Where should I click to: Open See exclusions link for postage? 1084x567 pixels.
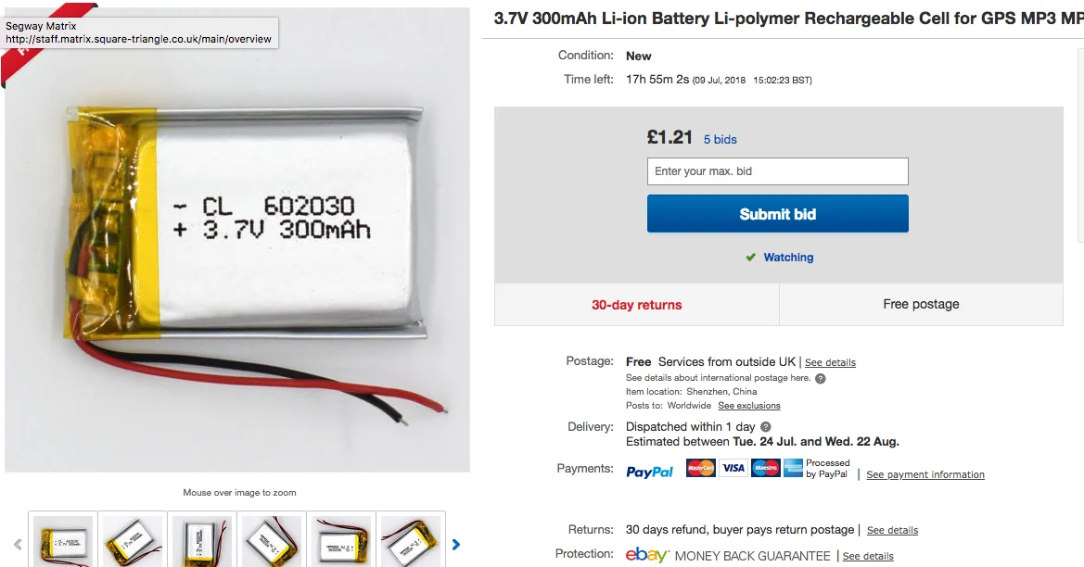pos(748,406)
